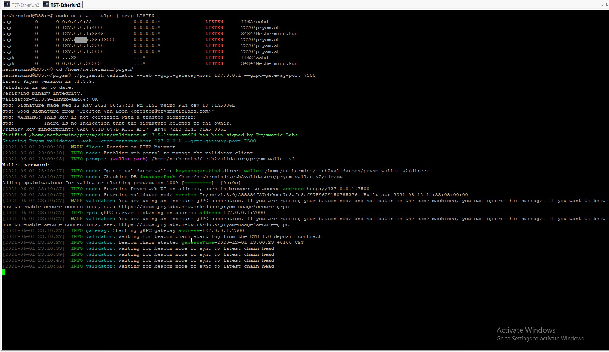609x352 pixels.
Task: Click 'Waiting for beacon chain start log' line
Action: tap(162, 236)
